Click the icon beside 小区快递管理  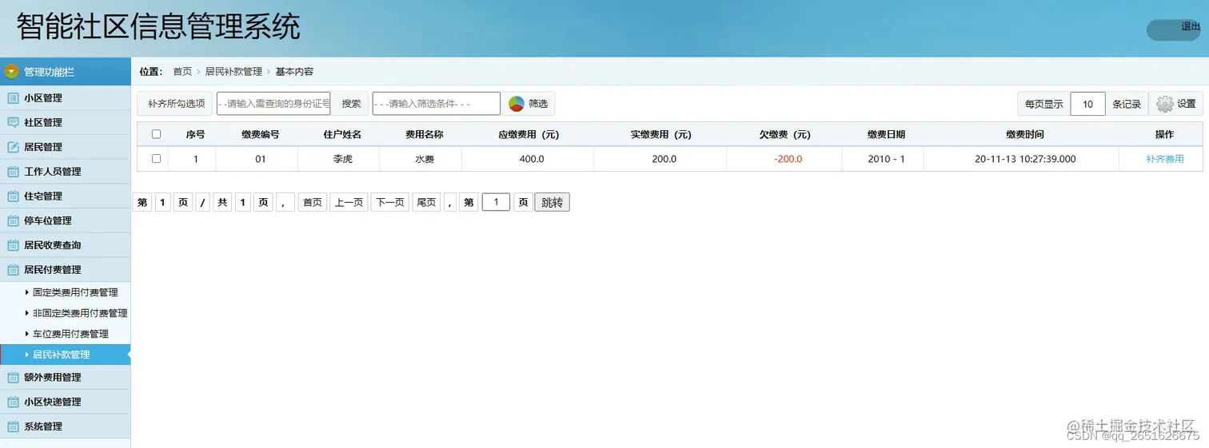13,402
